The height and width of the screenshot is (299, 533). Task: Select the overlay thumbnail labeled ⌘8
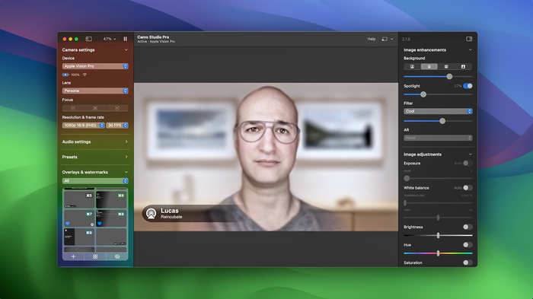coord(111,218)
